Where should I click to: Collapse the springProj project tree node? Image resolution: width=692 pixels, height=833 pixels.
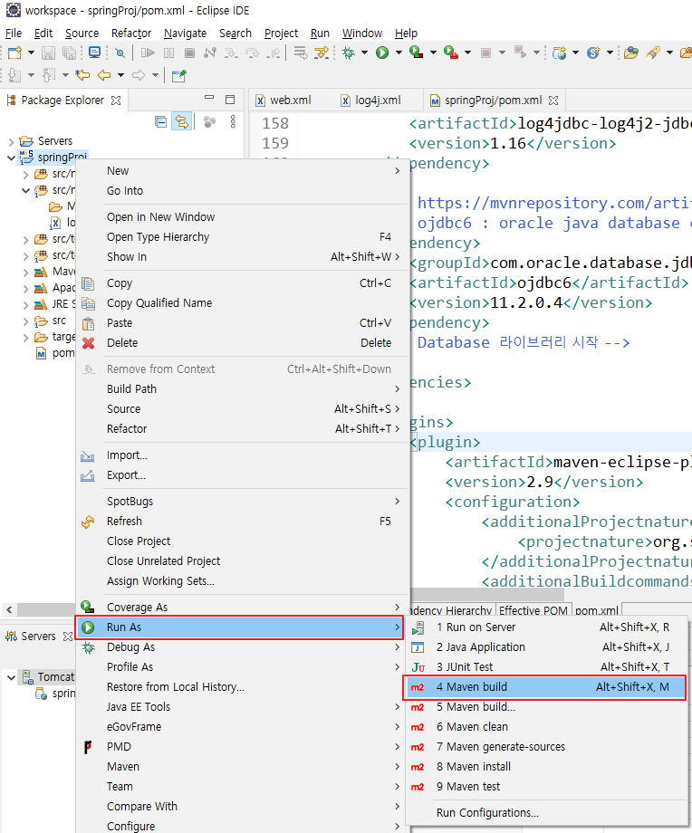point(11,158)
